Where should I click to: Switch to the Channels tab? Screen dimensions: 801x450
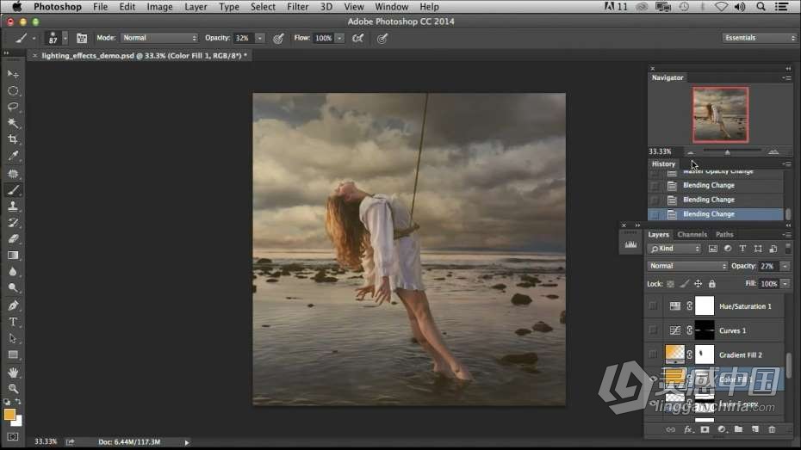pyautogui.click(x=692, y=234)
